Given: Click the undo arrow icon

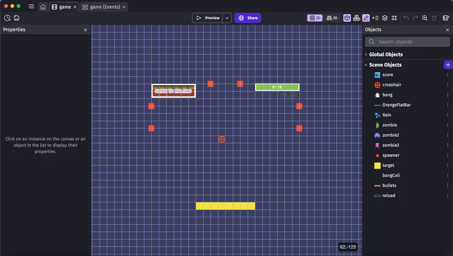Looking at the screenshot, I should click(x=406, y=18).
